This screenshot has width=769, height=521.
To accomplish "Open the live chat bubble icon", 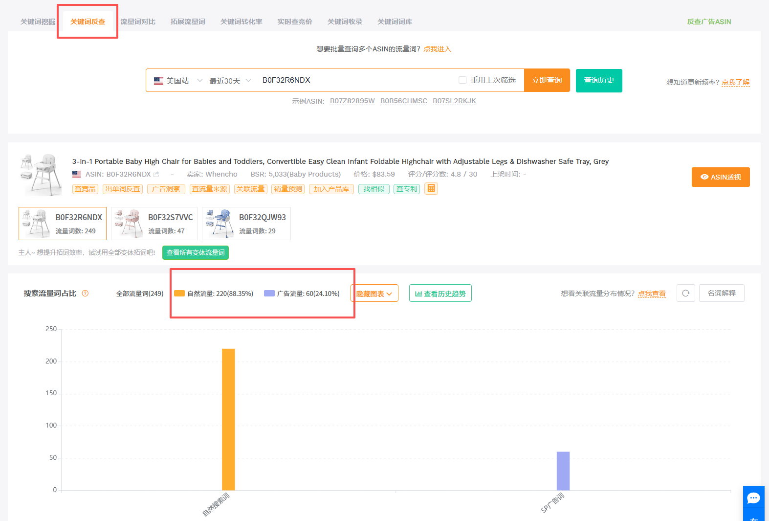I will tap(753, 498).
